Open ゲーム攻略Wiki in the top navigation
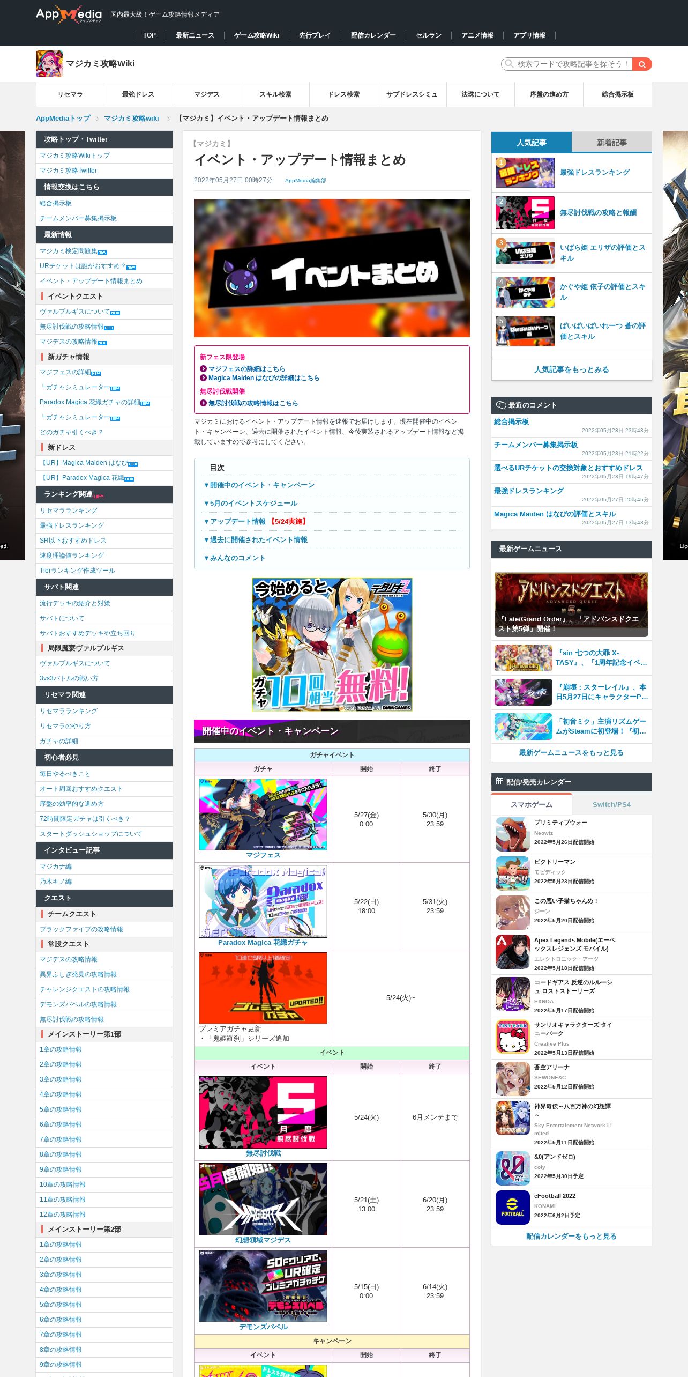The image size is (688, 1377). click(x=257, y=35)
